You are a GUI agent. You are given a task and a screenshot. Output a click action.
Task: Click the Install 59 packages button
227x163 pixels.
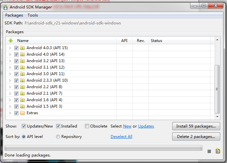click(x=196, y=126)
